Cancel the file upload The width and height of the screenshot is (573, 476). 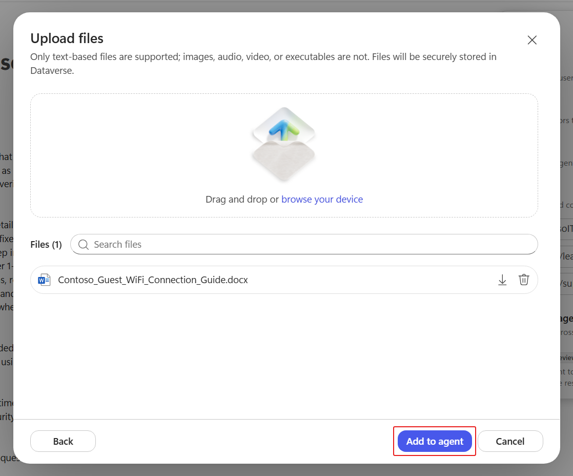click(510, 441)
